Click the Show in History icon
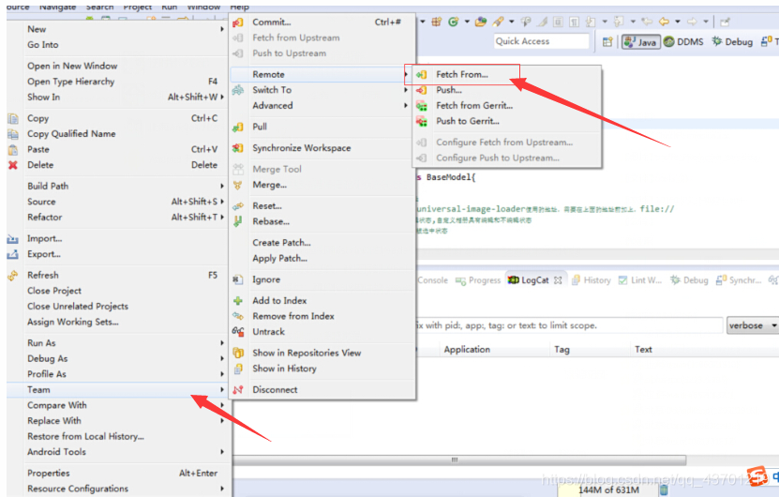This screenshot has height=497, width=779. pos(238,369)
